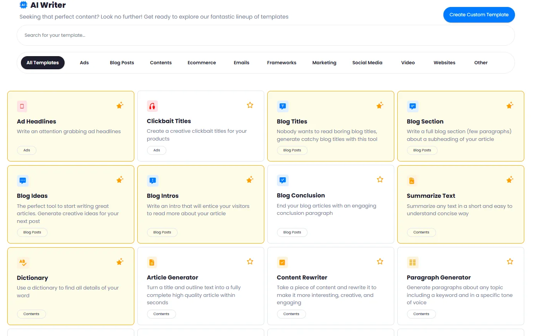Switch to the Video category tab

408,63
